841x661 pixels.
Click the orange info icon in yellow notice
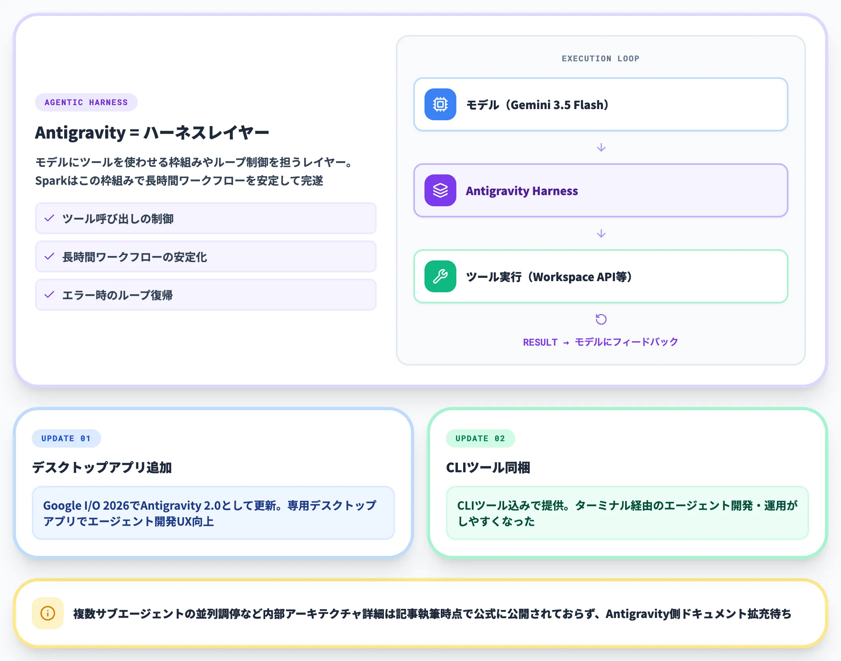point(48,613)
